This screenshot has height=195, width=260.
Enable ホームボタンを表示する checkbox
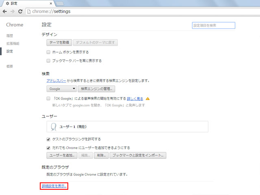pos(48,52)
